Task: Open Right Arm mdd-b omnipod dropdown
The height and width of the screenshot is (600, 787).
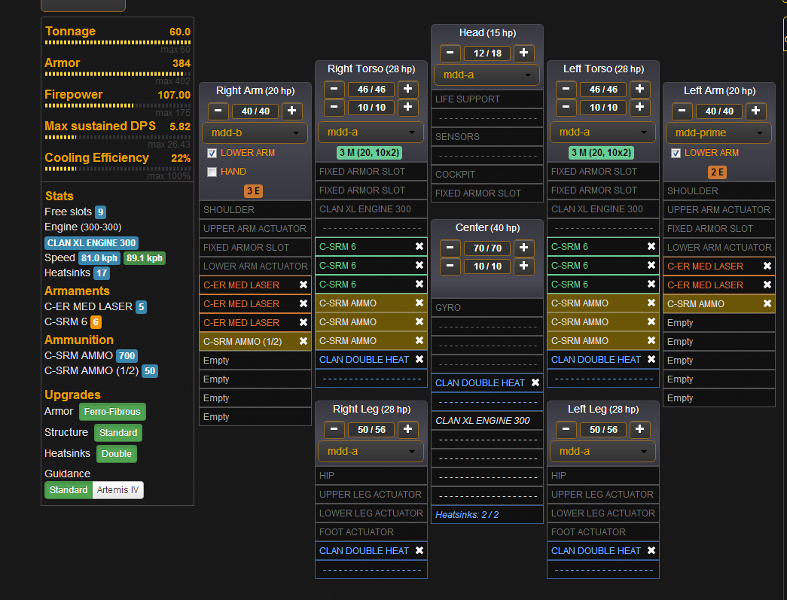Action: [x=255, y=133]
